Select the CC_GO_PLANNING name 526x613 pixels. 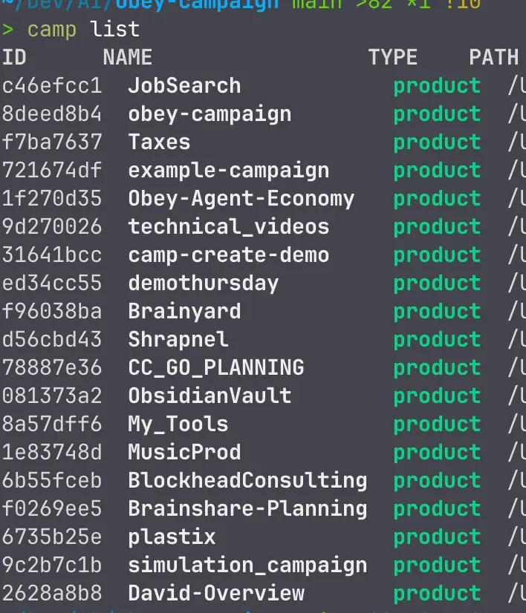click(x=216, y=368)
